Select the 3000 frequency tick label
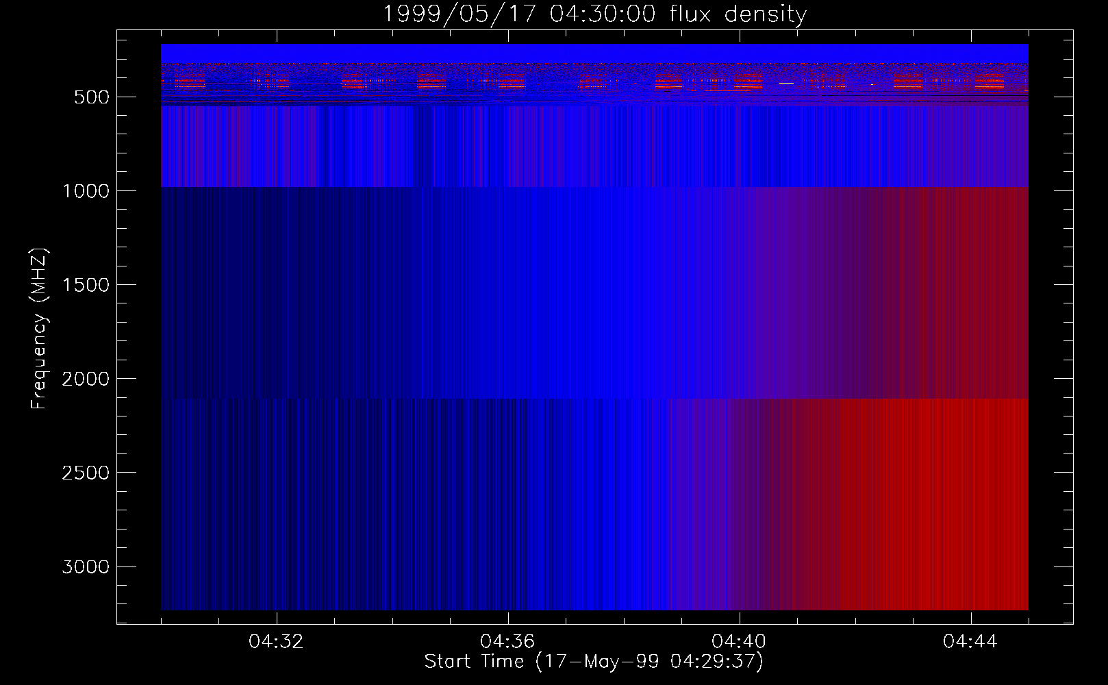The width and height of the screenshot is (1108, 685). 86,566
